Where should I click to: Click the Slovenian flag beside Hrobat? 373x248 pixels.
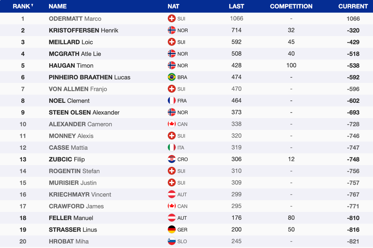[x=172, y=241]
